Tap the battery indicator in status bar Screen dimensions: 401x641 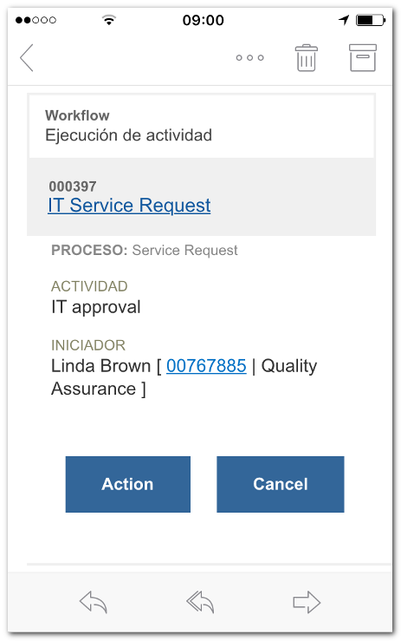click(x=371, y=20)
